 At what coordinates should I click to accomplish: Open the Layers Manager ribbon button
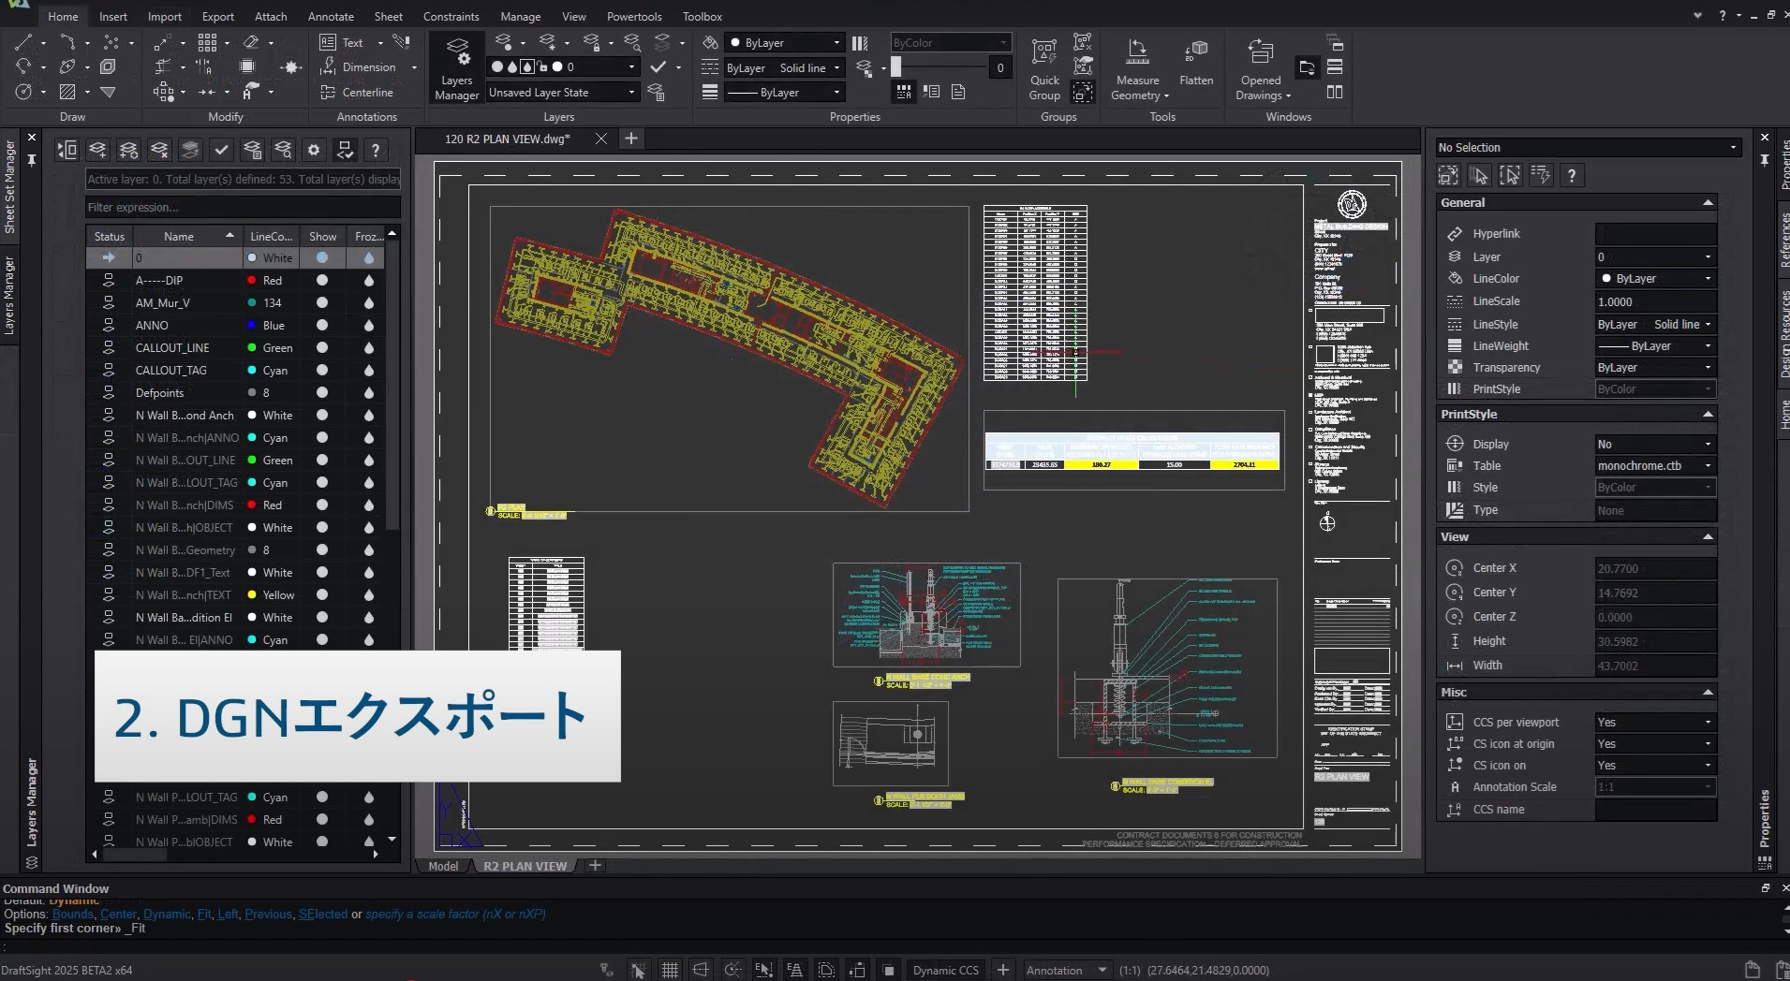(456, 67)
